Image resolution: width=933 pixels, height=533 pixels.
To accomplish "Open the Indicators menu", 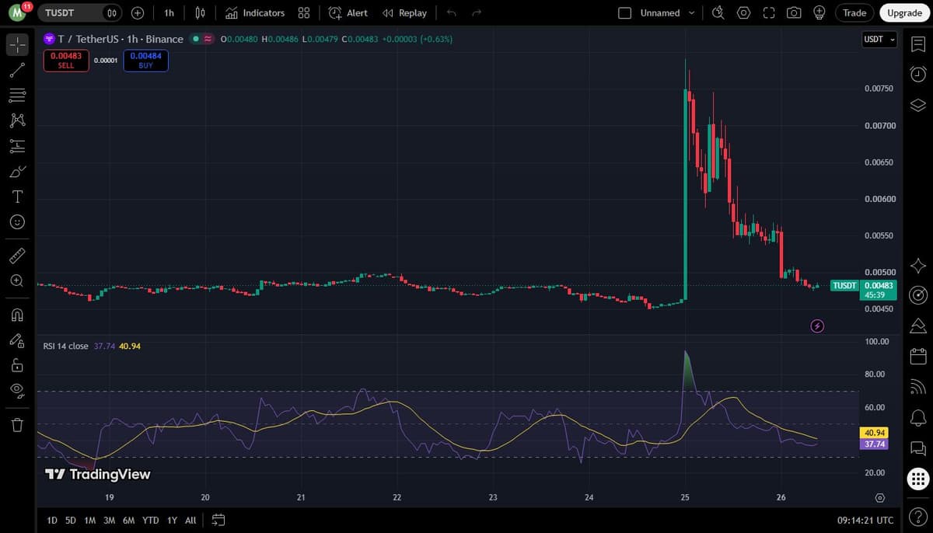I will pos(255,13).
